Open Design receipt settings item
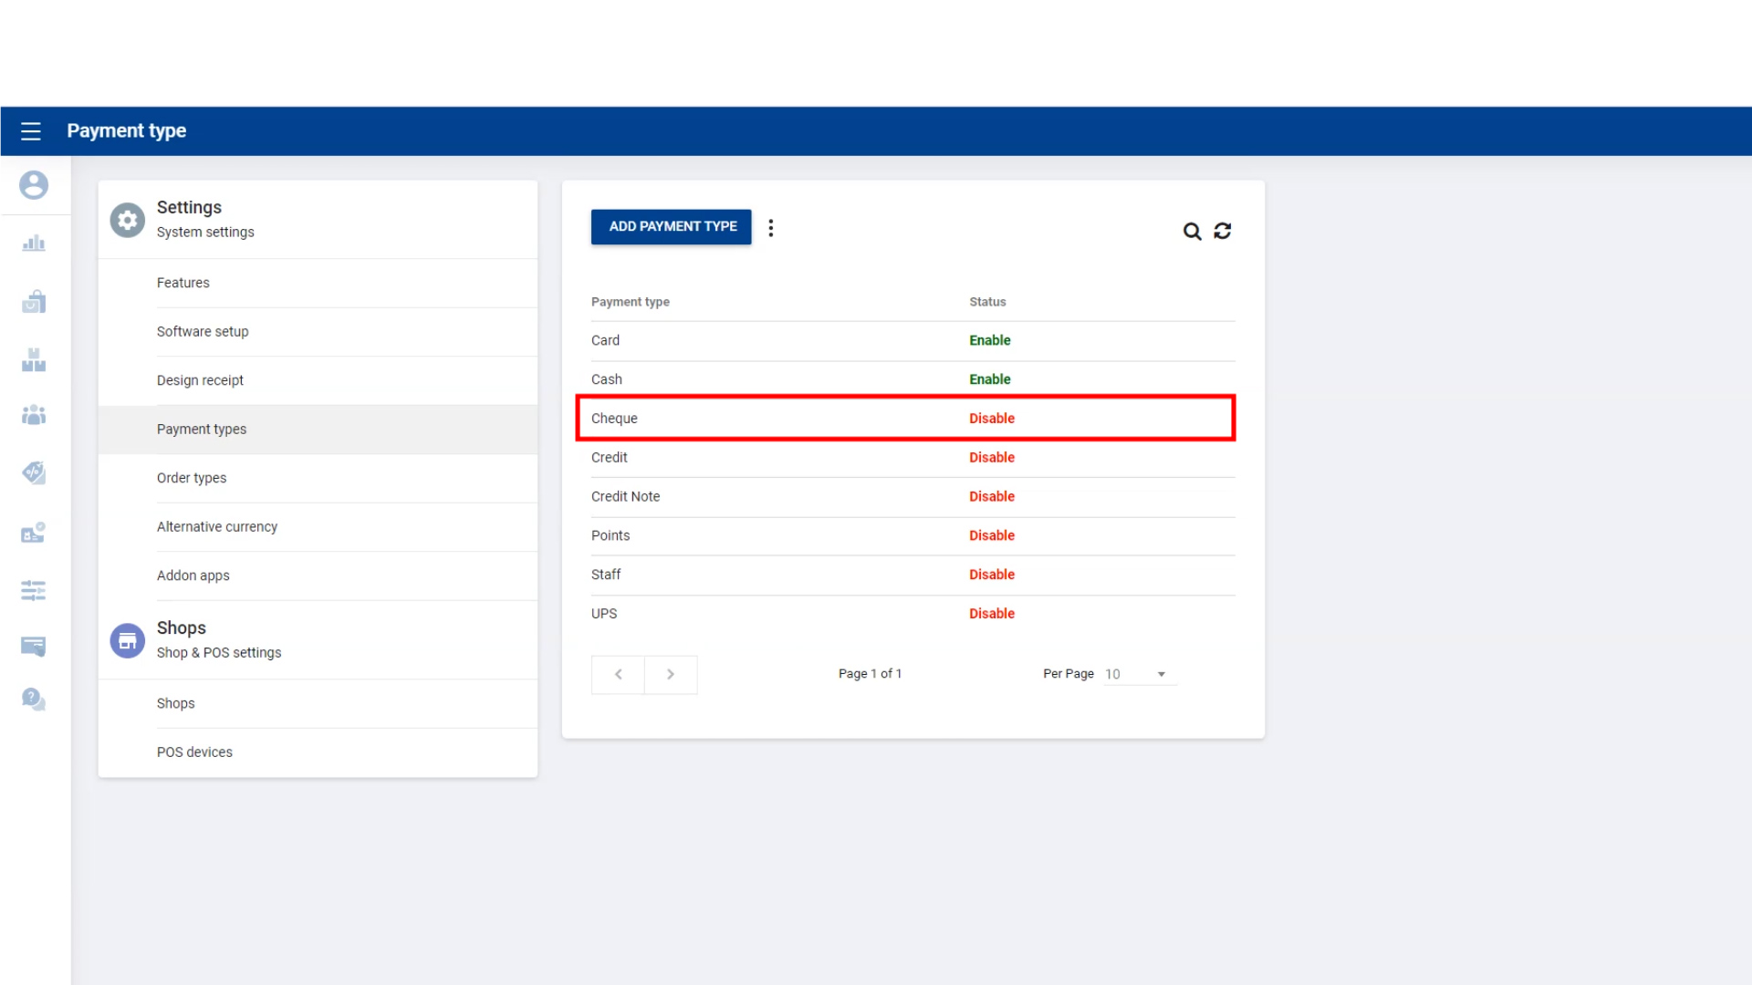1752x985 pixels. point(200,380)
